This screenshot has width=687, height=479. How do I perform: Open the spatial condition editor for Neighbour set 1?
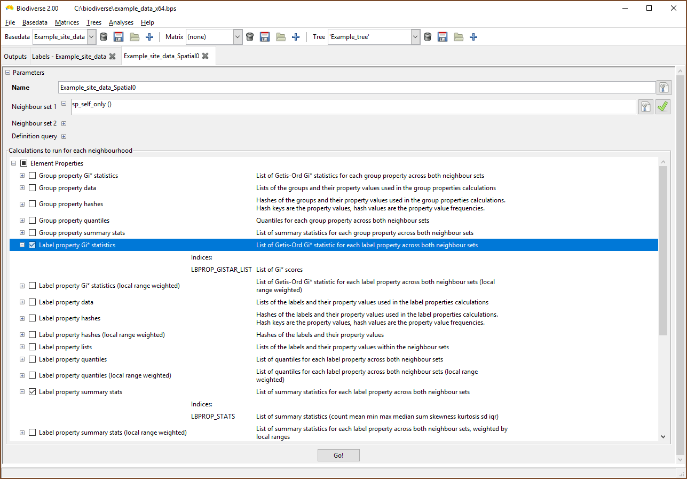[645, 106]
